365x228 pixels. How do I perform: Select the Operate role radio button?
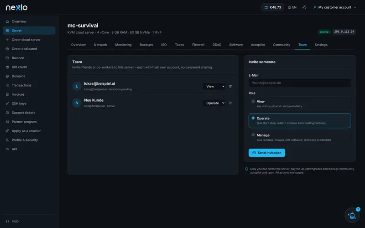click(x=253, y=118)
